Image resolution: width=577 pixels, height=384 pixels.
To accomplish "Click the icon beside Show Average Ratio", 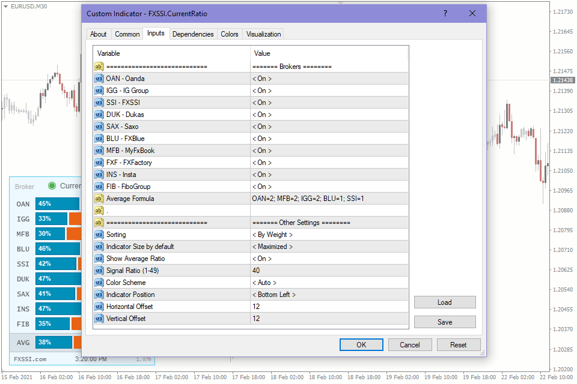I will point(99,259).
